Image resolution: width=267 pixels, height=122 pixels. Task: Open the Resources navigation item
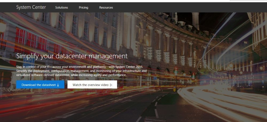[106, 7]
